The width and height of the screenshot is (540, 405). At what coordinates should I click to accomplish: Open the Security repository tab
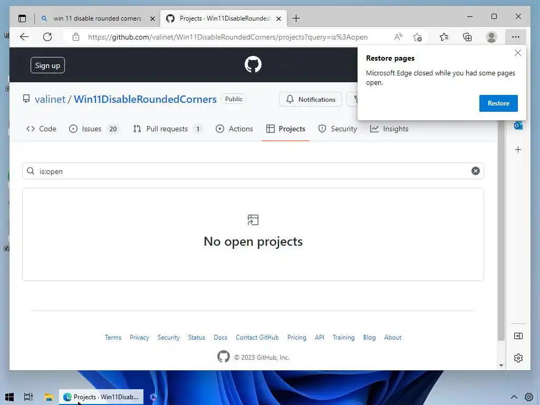[337, 129]
